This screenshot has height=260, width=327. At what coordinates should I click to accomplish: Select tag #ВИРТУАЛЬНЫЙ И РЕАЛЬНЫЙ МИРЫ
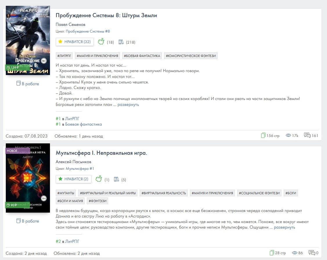pos(108,193)
